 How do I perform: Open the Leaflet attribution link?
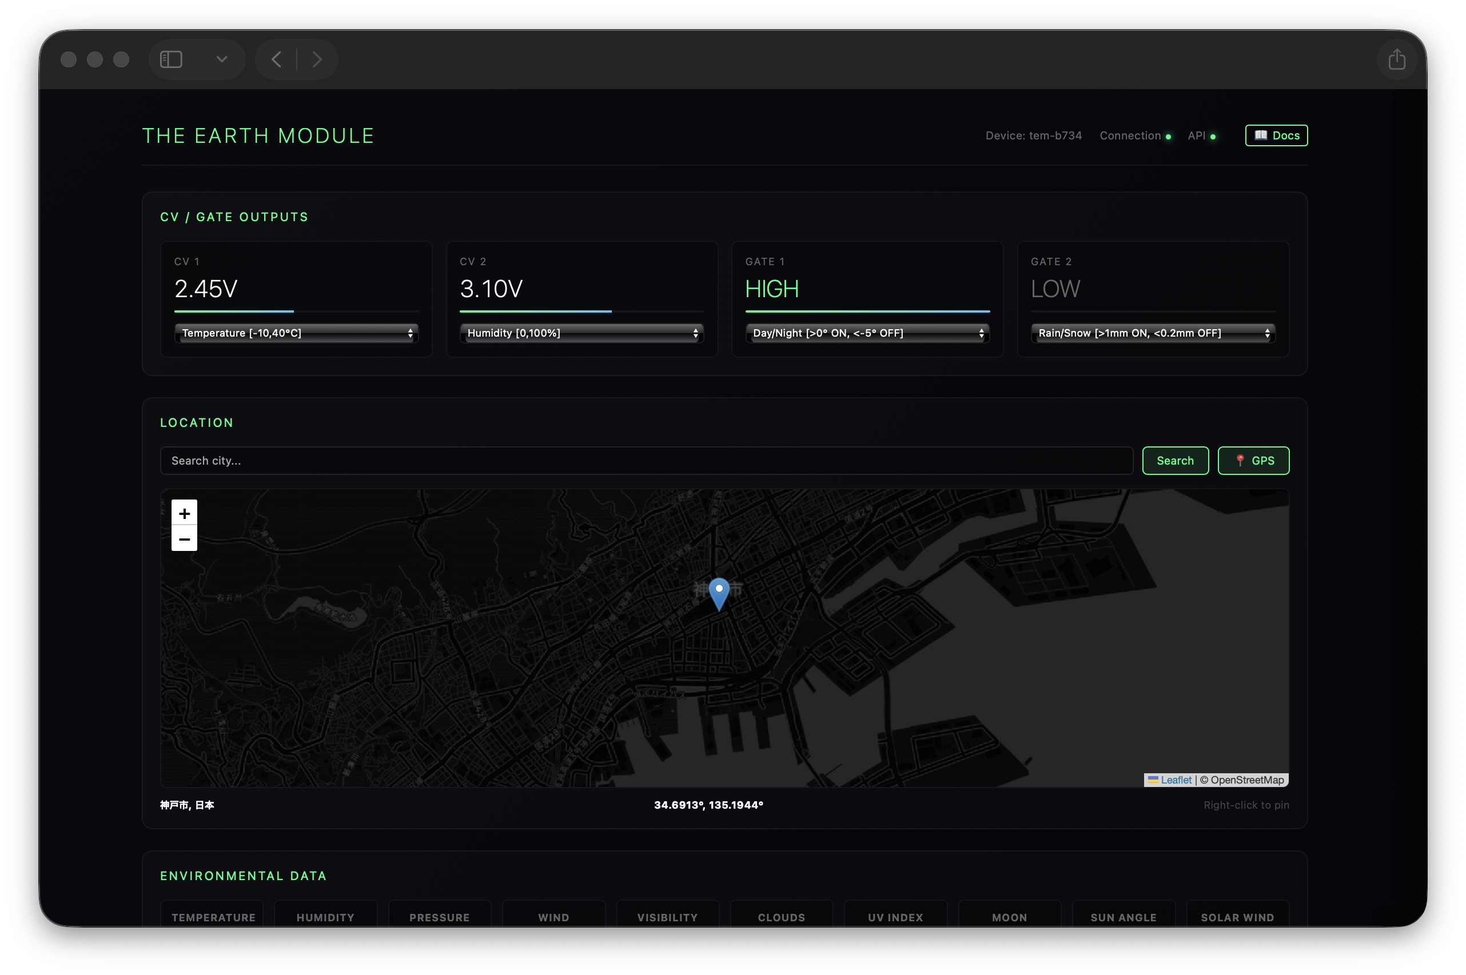pyautogui.click(x=1175, y=780)
